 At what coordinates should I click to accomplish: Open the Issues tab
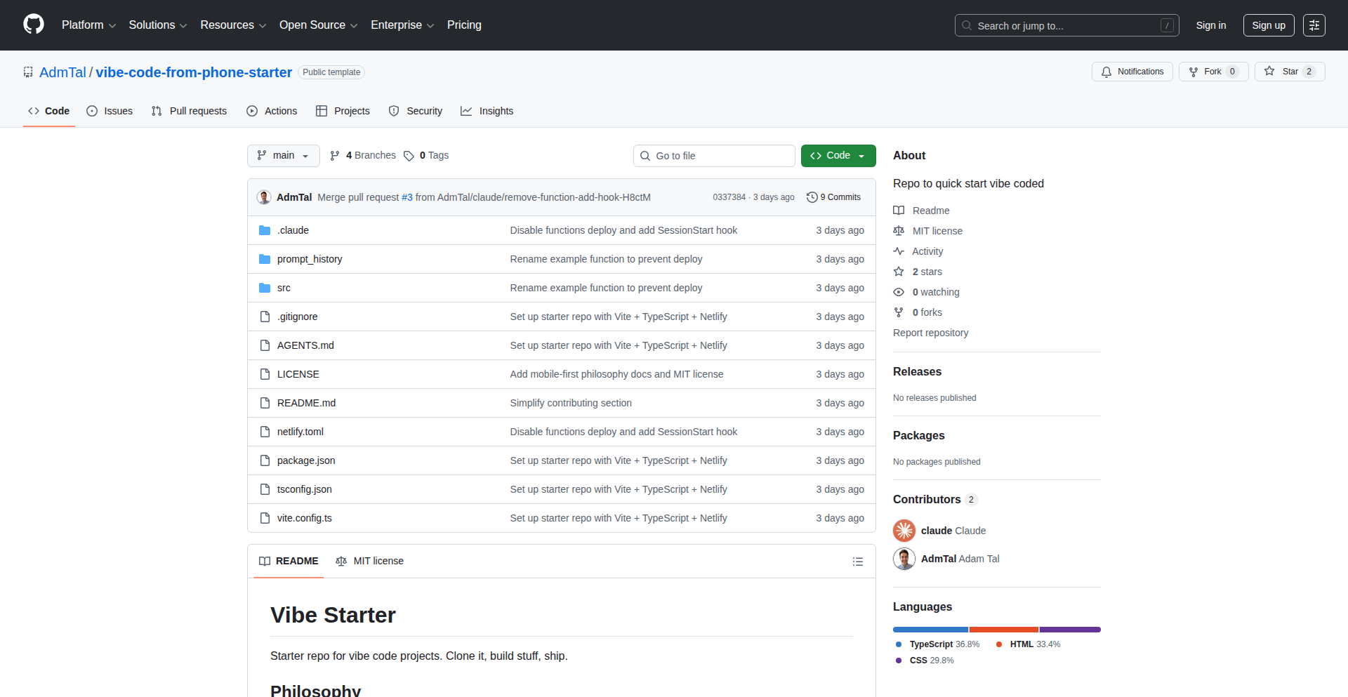pos(110,111)
